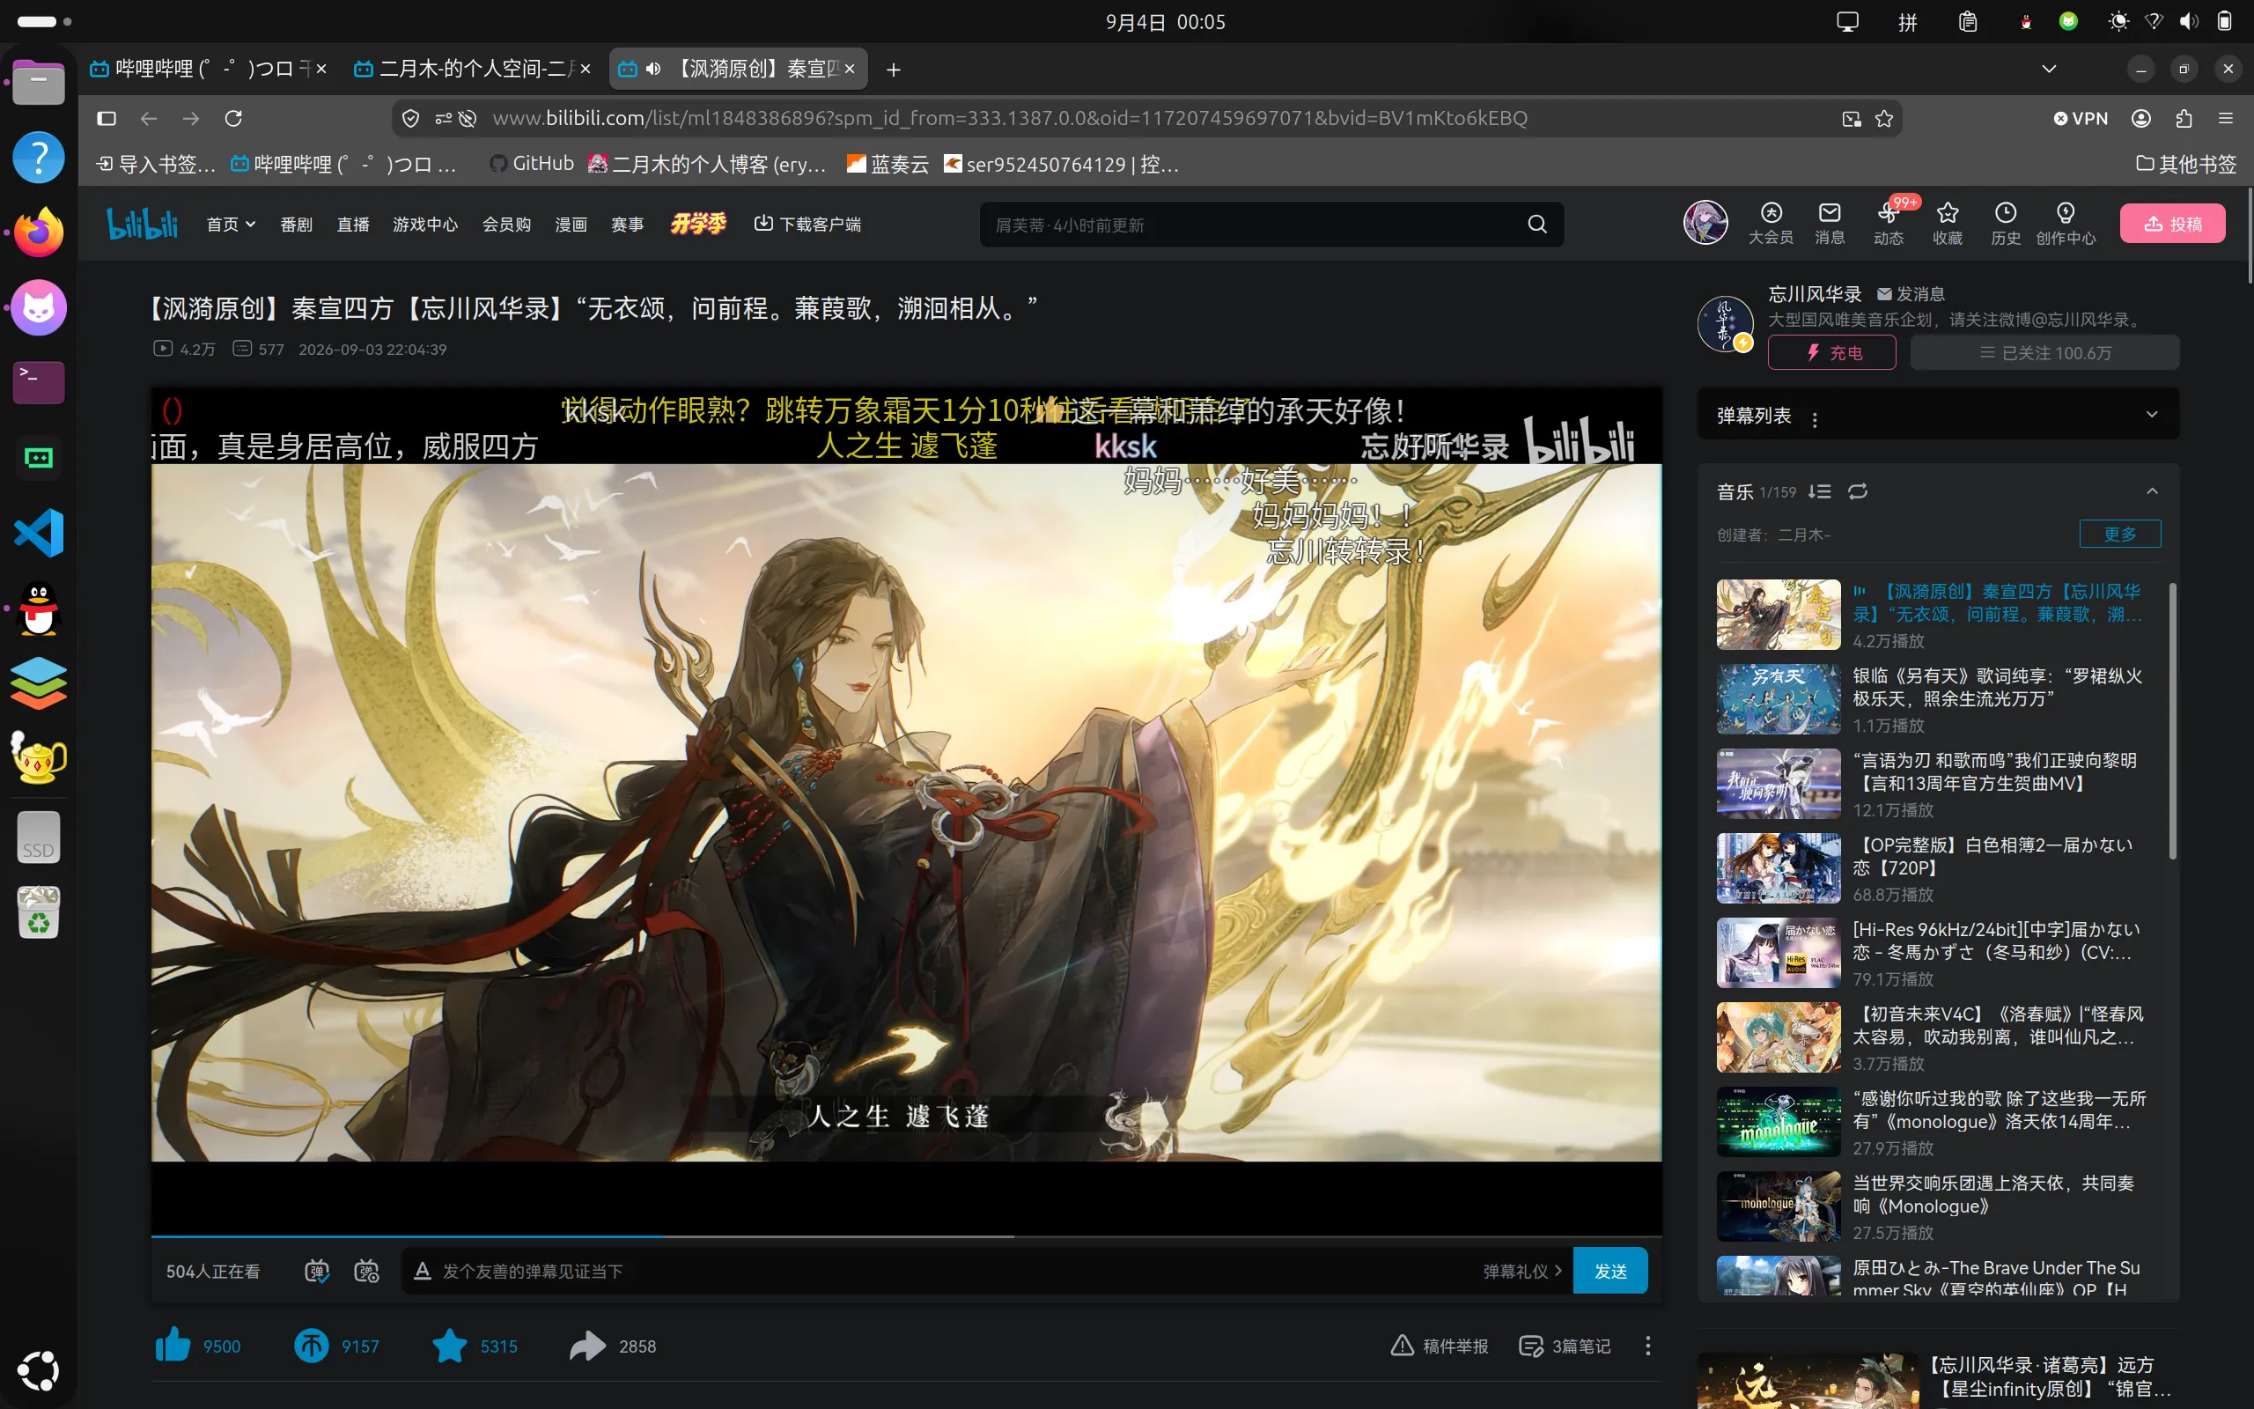2254x1409 pixels.
Task: Open the danmaku font style options
Action: click(422, 1271)
